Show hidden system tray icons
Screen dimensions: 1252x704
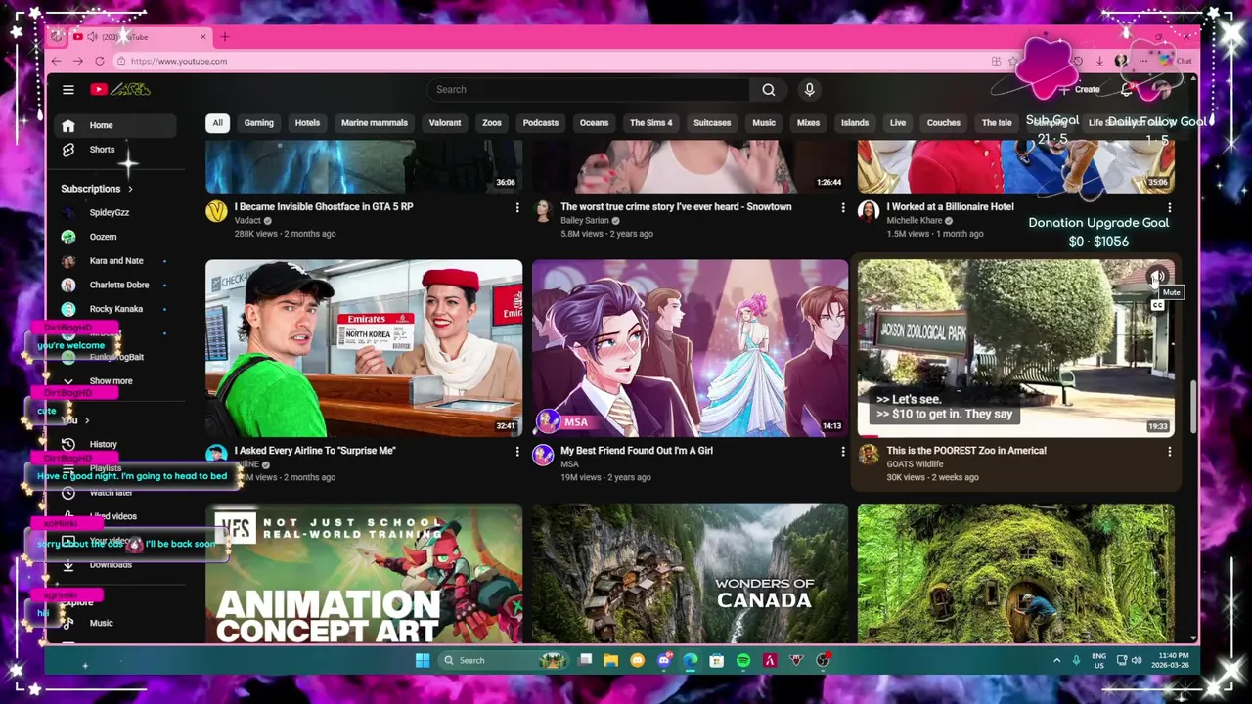(x=1056, y=660)
